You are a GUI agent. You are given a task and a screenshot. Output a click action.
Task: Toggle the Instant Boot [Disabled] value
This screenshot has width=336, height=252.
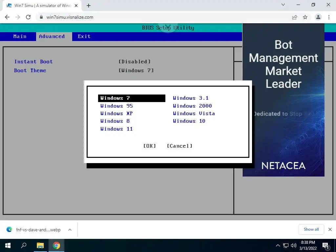click(135, 62)
